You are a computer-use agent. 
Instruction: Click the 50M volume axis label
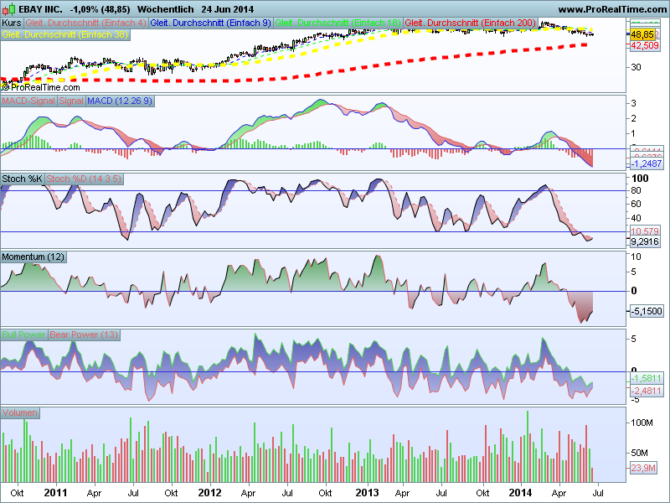[x=639, y=453]
